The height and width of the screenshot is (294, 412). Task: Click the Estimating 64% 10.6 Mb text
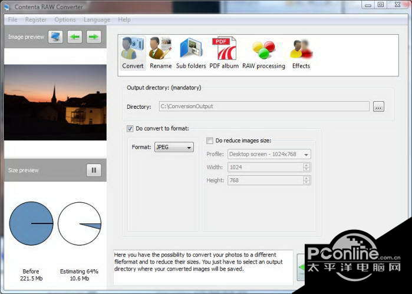click(x=79, y=275)
